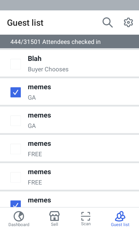Click the Guest list page title
The height and width of the screenshot is (231, 139).
pyautogui.click(x=25, y=23)
